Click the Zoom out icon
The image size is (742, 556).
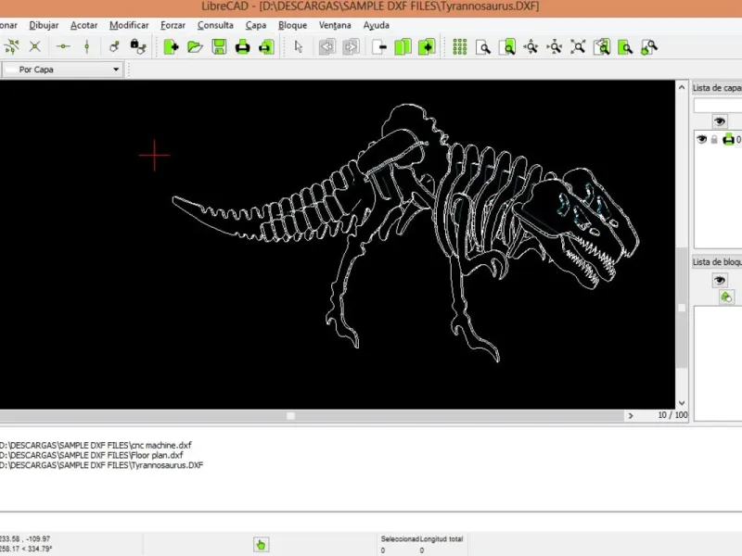[x=554, y=47]
